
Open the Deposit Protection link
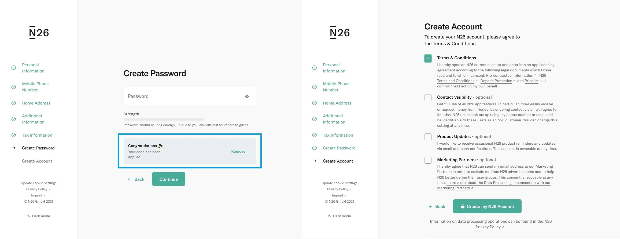pyautogui.click(x=496, y=81)
